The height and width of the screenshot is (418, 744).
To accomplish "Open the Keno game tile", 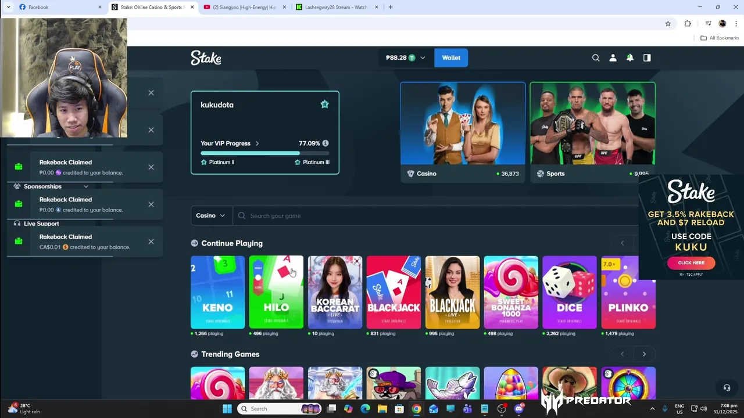I will click(x=218, y=292).
